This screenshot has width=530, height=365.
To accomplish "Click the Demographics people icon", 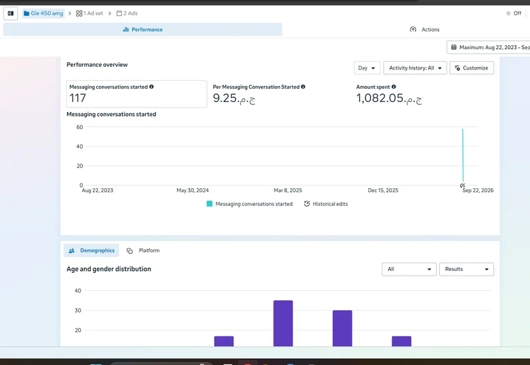I will coord(72,251).
